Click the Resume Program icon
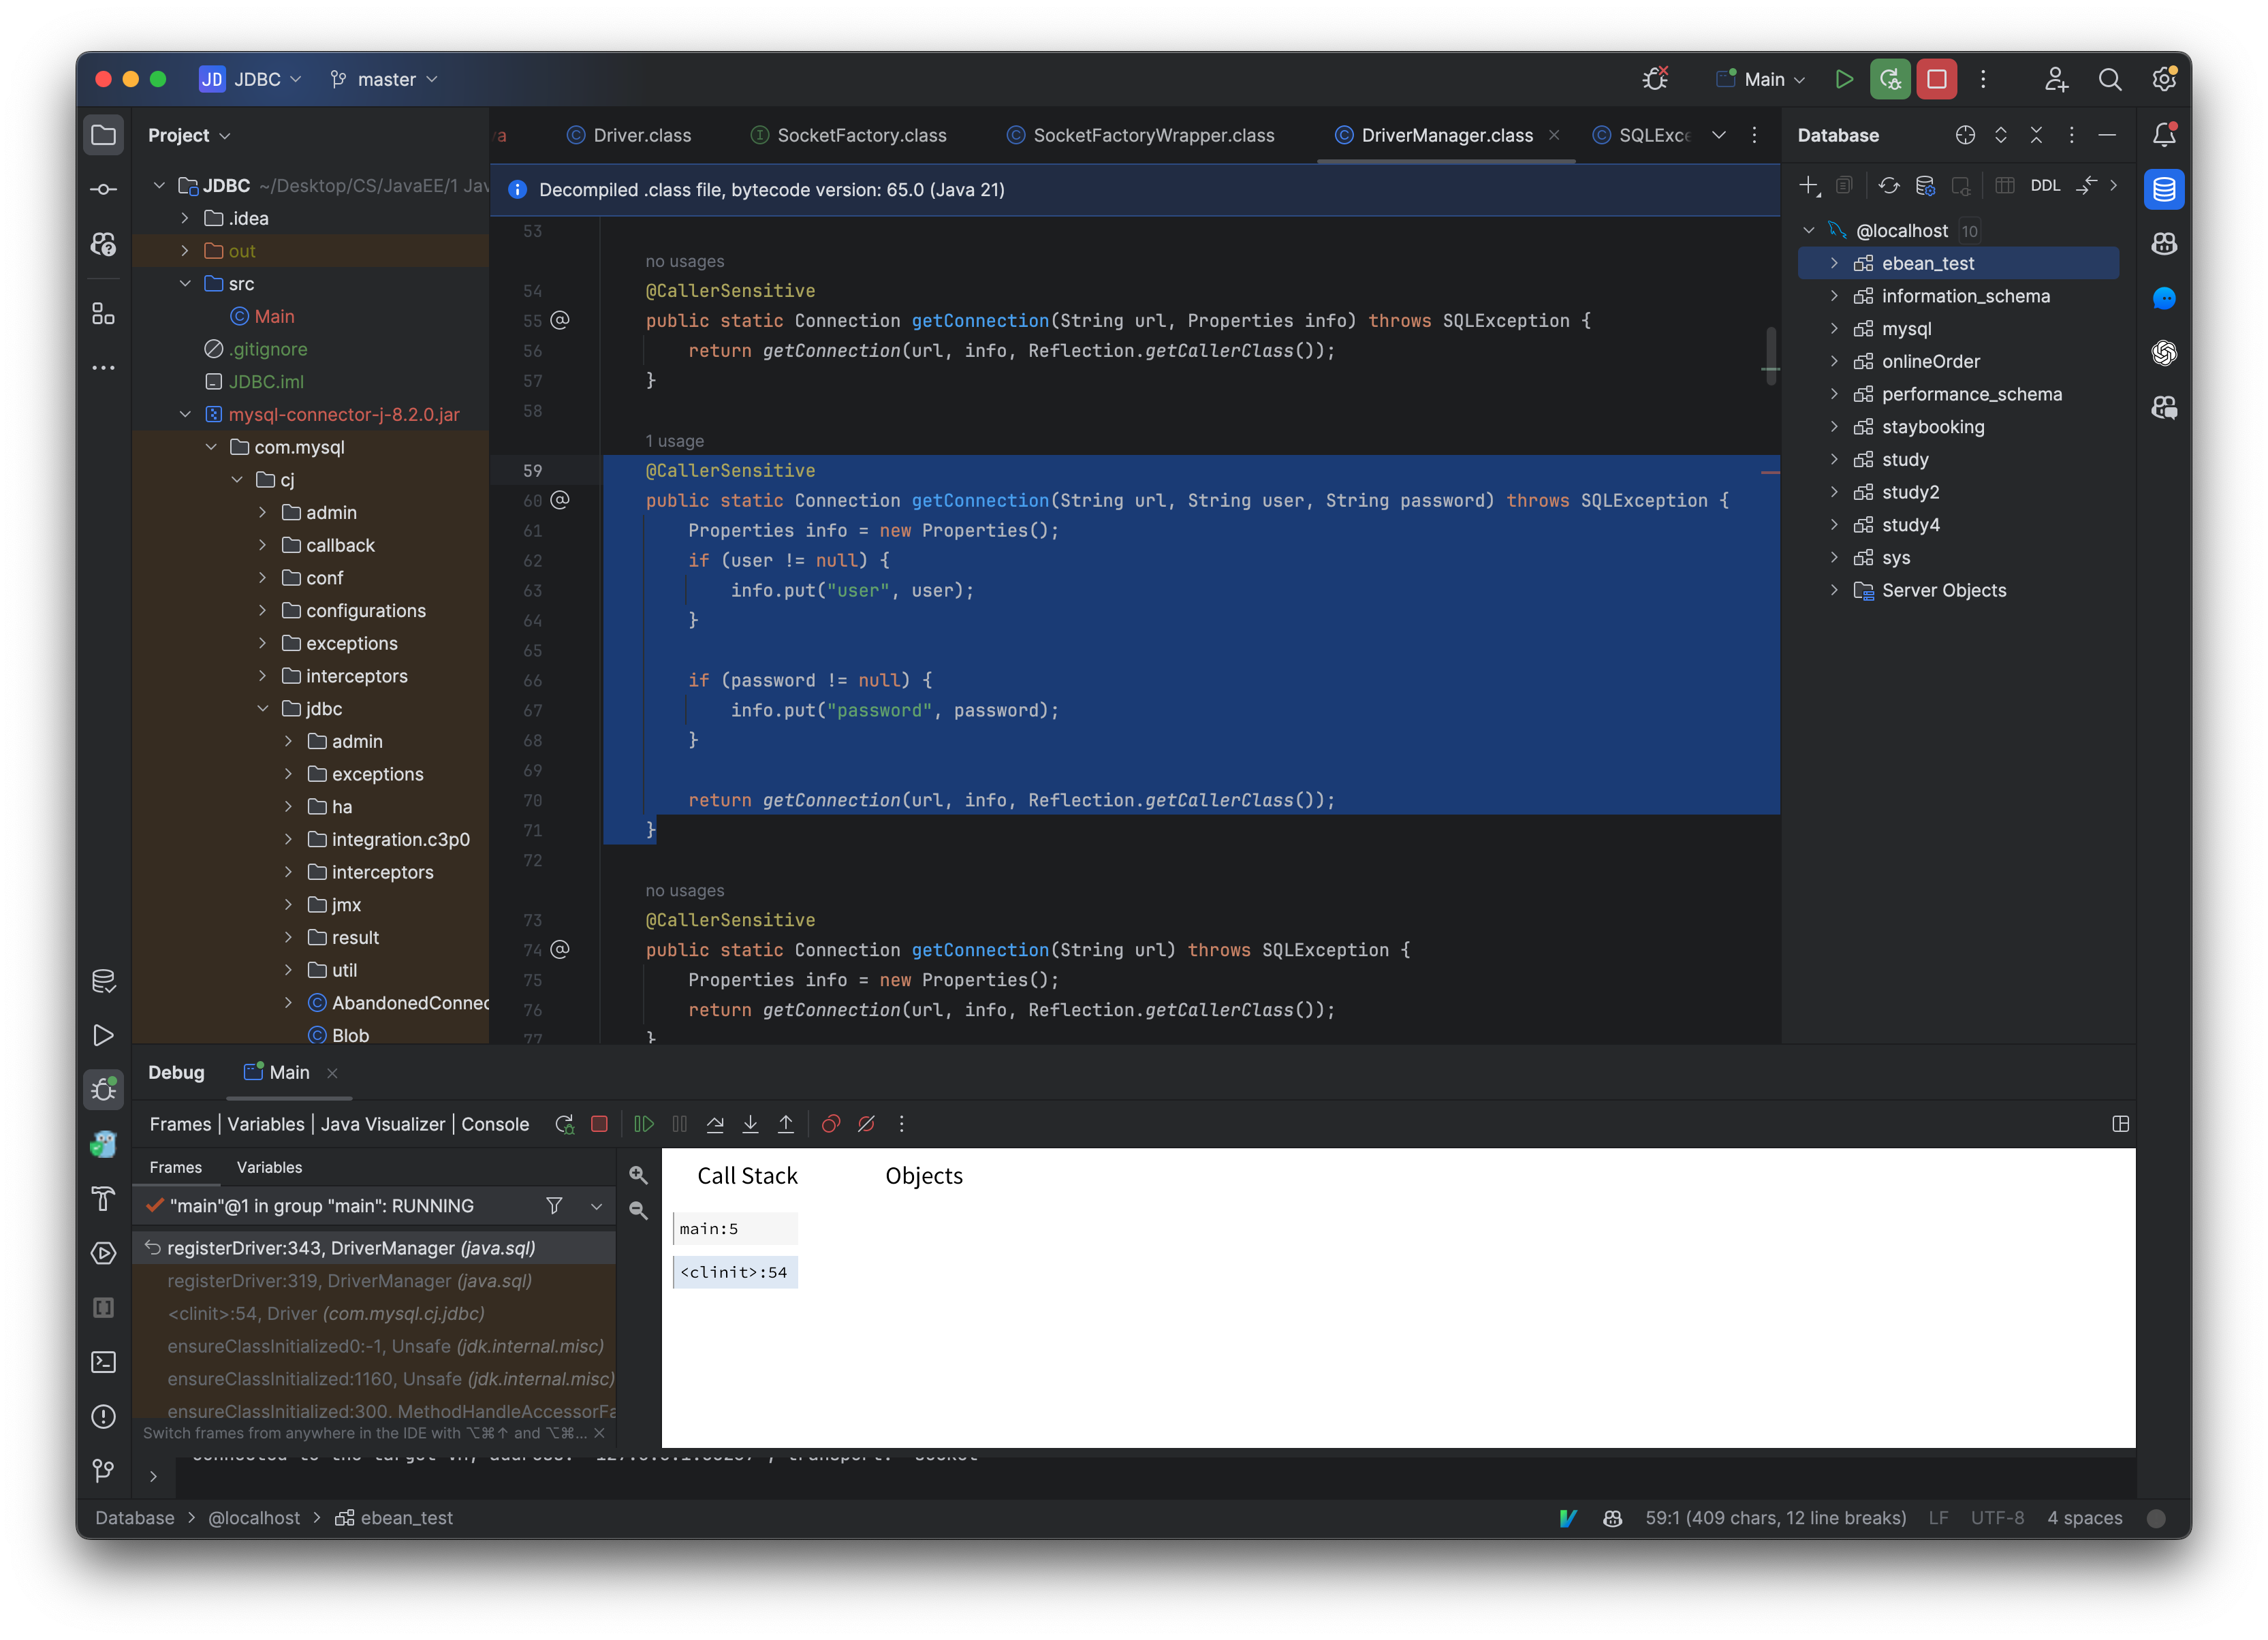 [x=644, y=1123]
